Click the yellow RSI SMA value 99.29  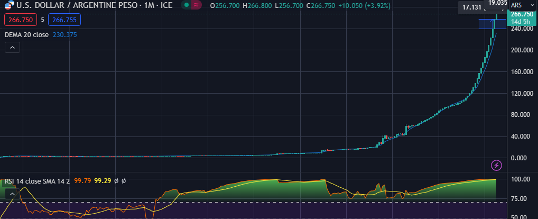tap(103, 181)
